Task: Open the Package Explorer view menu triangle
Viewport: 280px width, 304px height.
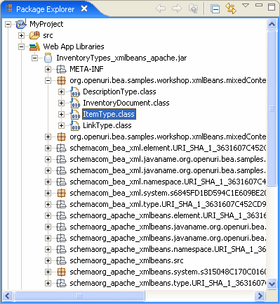Action: point(246,5)
